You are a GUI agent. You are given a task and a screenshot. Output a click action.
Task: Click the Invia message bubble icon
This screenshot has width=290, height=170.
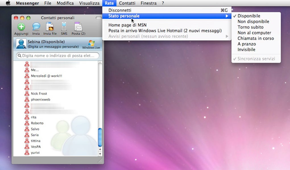(36, 27)
